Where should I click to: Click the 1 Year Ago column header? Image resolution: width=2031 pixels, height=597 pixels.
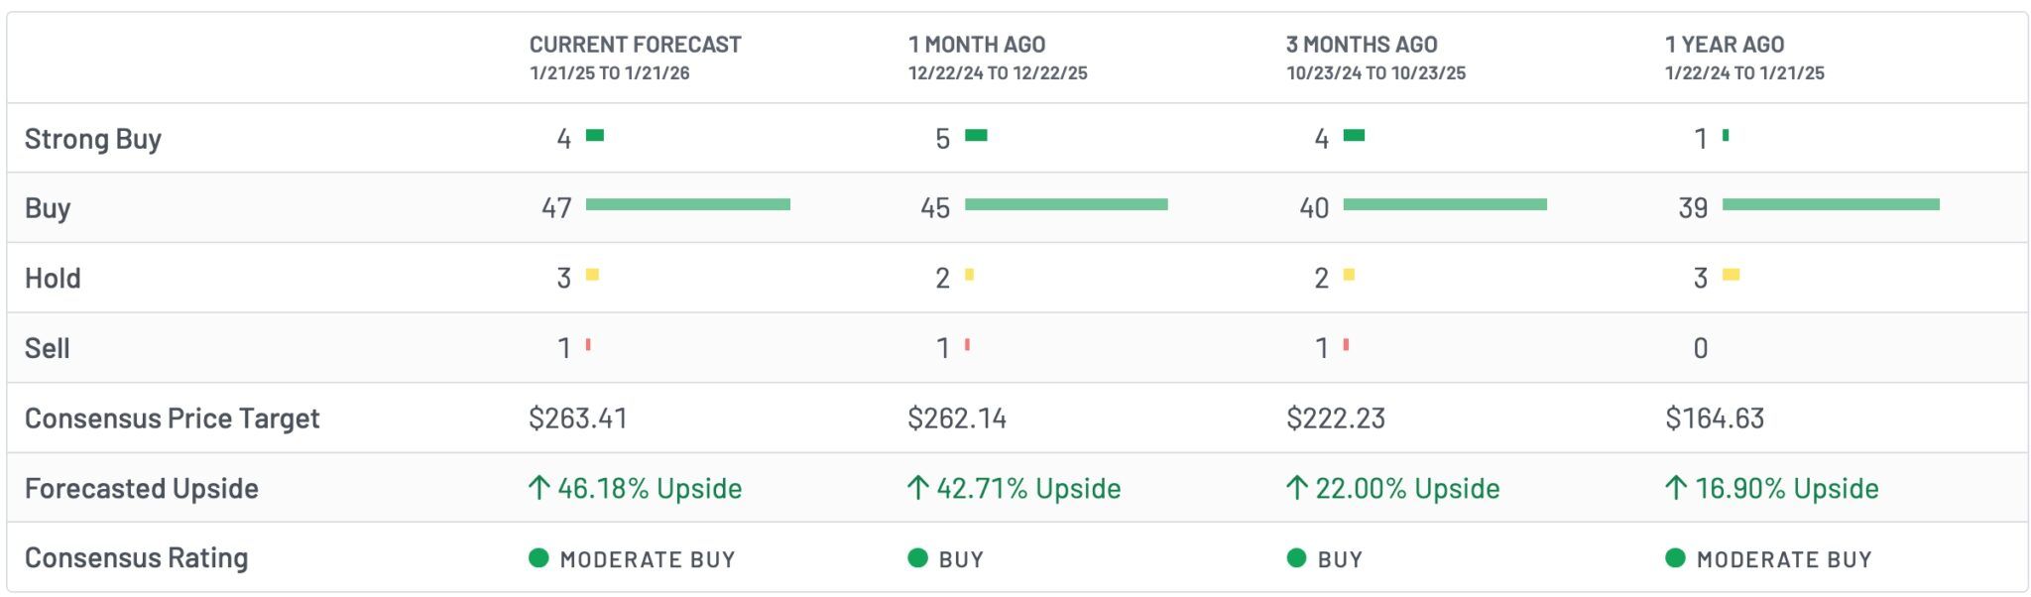point(1725,45)
